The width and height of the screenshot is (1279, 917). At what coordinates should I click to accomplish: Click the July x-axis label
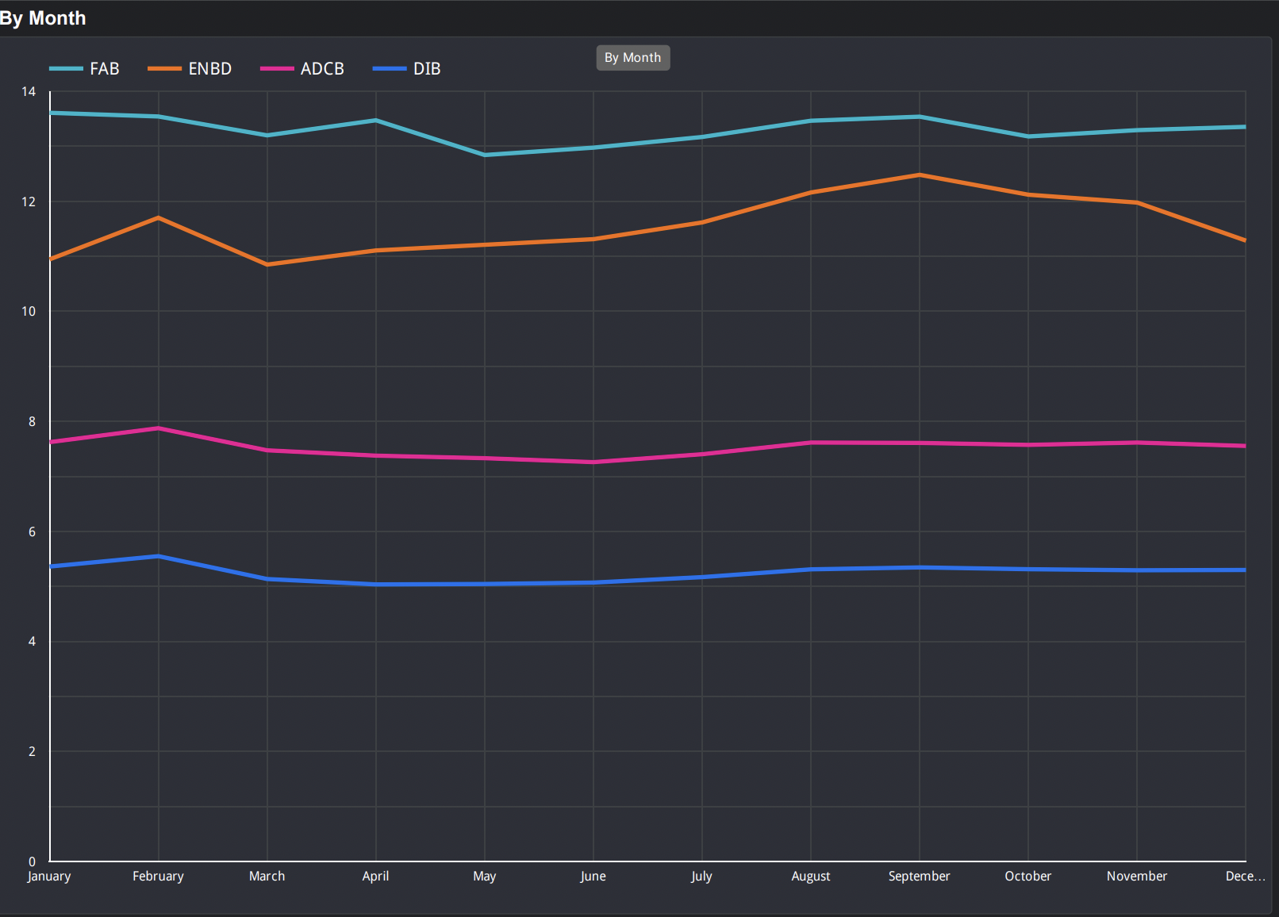pyautogui.click(x=701, y=877)
